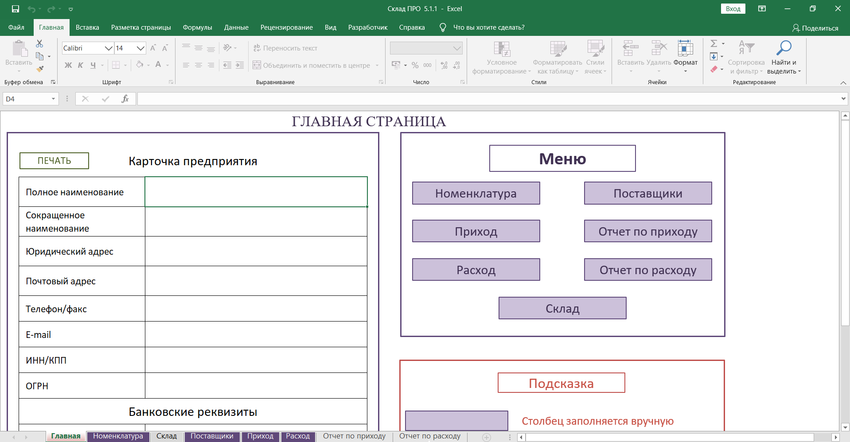
Task: Toggle Italic formatting button
Action: pos(81,65)
